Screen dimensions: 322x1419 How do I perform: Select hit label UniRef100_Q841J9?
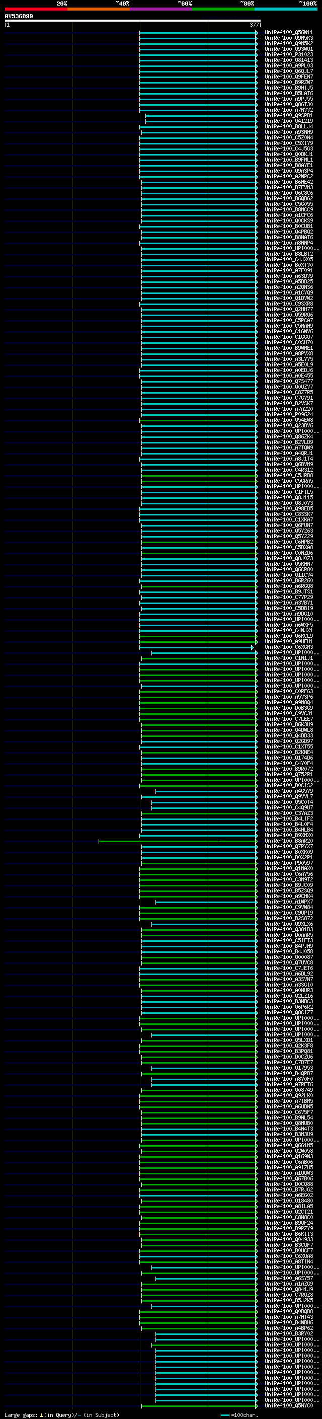pos(289,1289)
